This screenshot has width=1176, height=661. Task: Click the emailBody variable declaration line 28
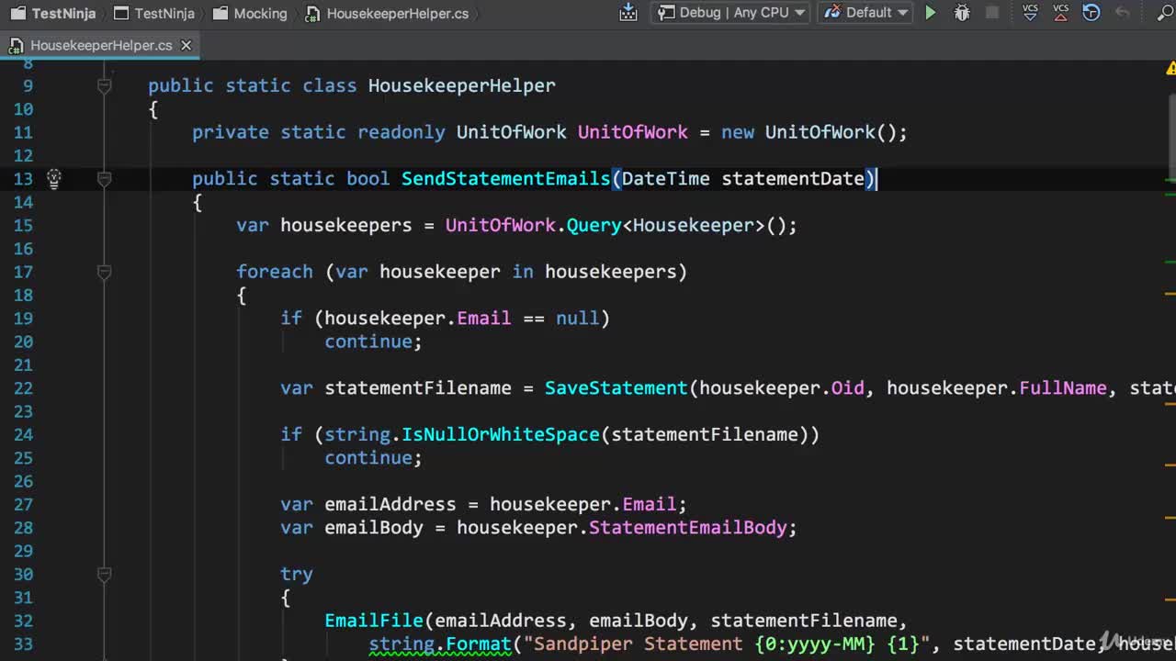click(x=374, y=528)
